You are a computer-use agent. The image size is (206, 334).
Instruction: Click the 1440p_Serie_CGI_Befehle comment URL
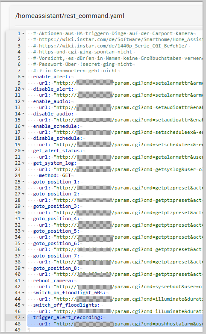pos(113,46)
